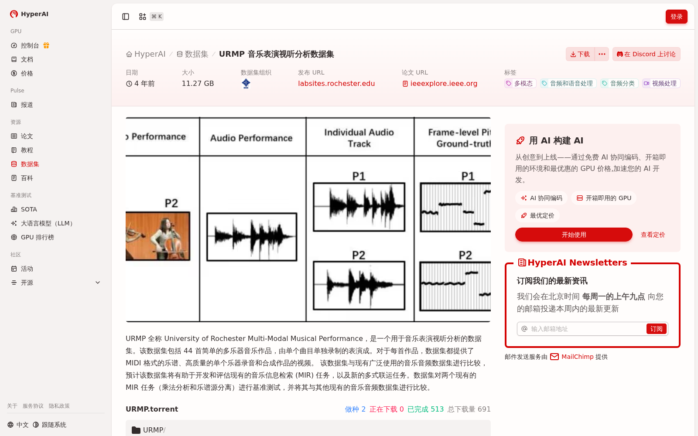This screenshot has width=698, height=436.
Task: Click the gift icon next to 控制台
Action: tap(46, 45)
